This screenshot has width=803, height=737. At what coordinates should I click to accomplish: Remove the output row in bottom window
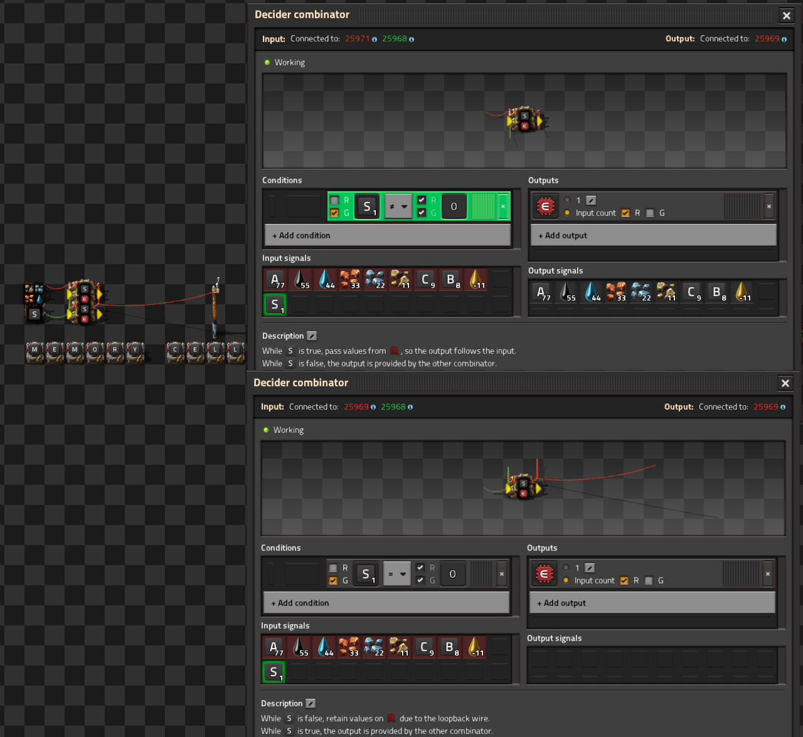(x=768, y=574)
